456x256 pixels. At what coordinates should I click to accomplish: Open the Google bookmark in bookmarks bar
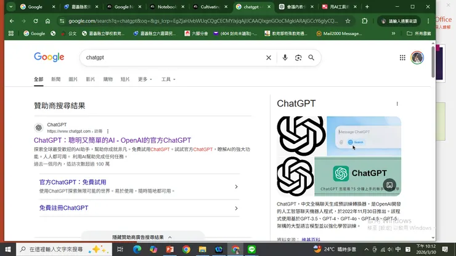point(35,33)
